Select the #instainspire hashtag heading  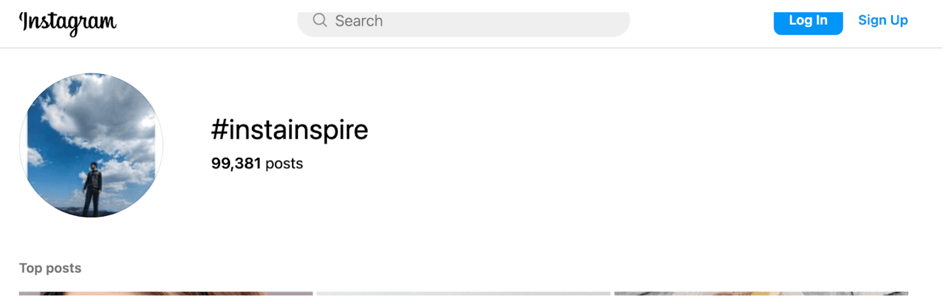click(x=289, y=130)
